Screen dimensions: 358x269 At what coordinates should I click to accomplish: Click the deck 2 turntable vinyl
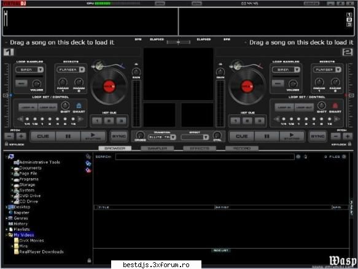(247, 87)
